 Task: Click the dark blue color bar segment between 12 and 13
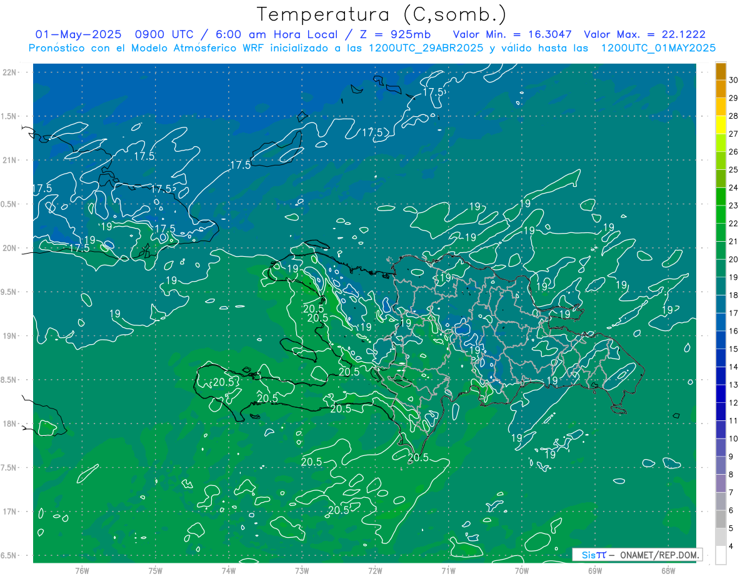[721, 394]
